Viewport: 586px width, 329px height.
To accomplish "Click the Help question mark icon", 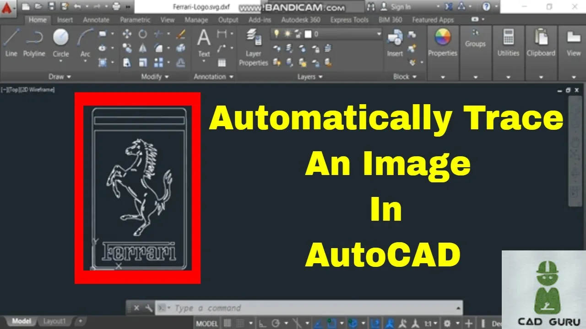I will coord(486,6).
